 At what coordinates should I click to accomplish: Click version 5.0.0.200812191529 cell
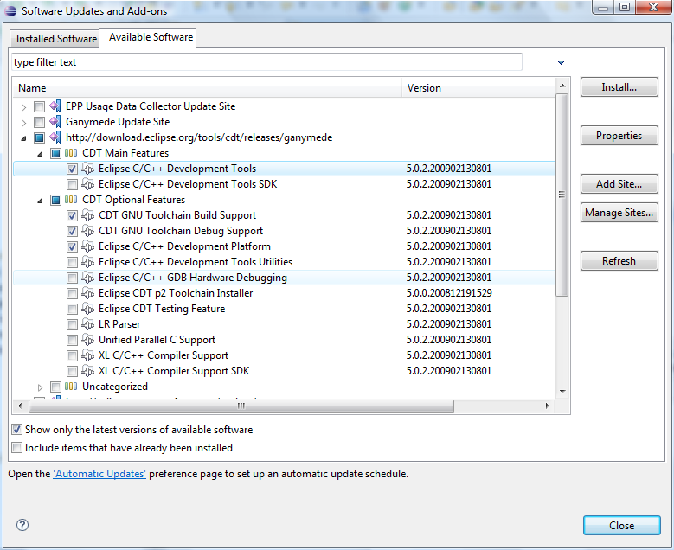(449, 293)
